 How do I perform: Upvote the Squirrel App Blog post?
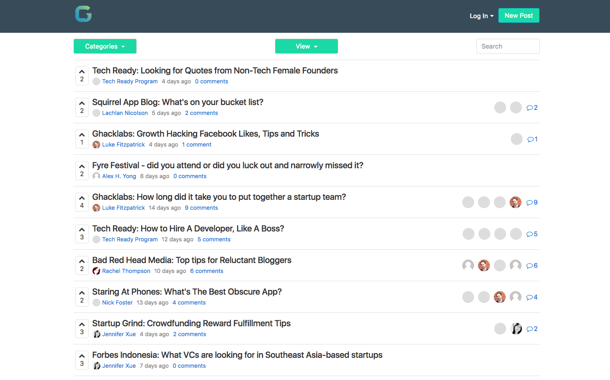pos(82,103)
